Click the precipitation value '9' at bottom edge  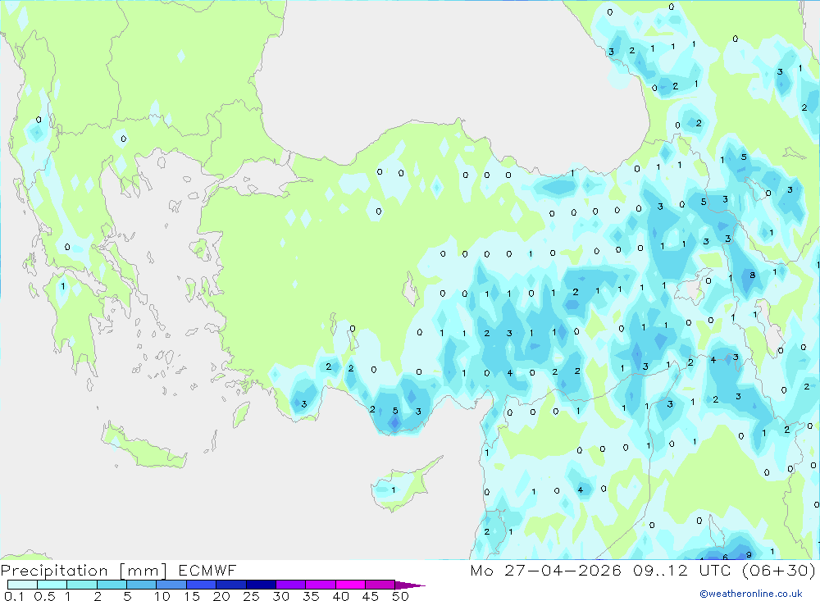[749, 555]
